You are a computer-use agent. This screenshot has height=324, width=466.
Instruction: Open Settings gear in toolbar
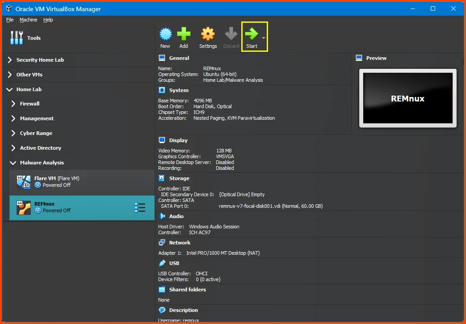(x=208, y=34)
